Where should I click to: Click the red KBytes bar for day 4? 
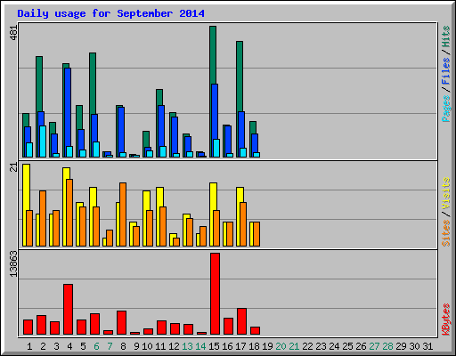[x=68, y=310]
